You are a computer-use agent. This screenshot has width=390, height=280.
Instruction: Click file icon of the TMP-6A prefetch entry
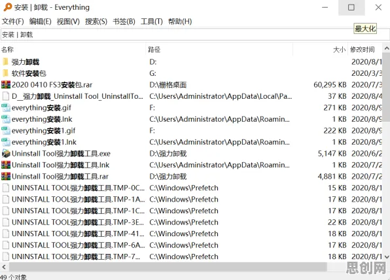click(x=6, y=245)
